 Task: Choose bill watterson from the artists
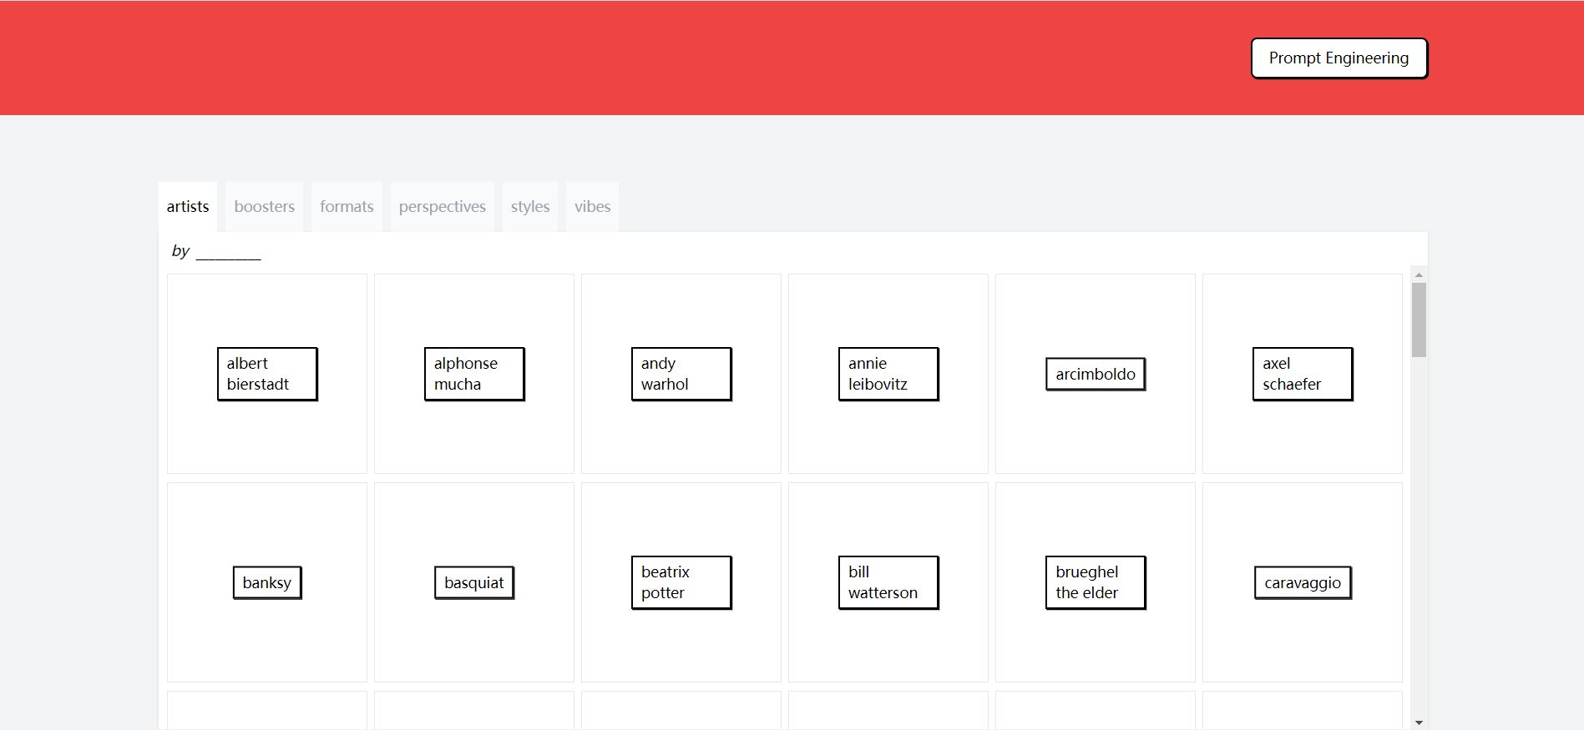click(888, 582)
